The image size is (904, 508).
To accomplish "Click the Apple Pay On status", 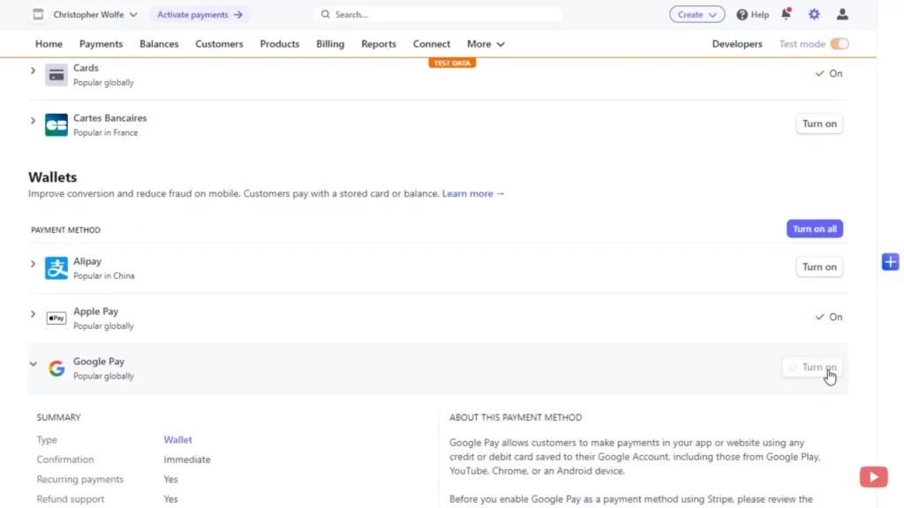I will [828, 317].
